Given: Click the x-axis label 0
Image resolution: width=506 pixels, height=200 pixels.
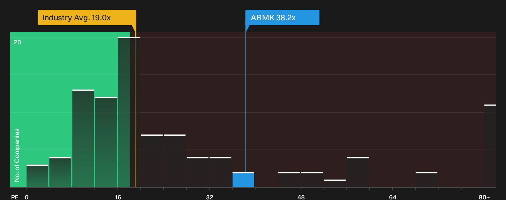Looking at the screenshot, I should pos(27,197).
